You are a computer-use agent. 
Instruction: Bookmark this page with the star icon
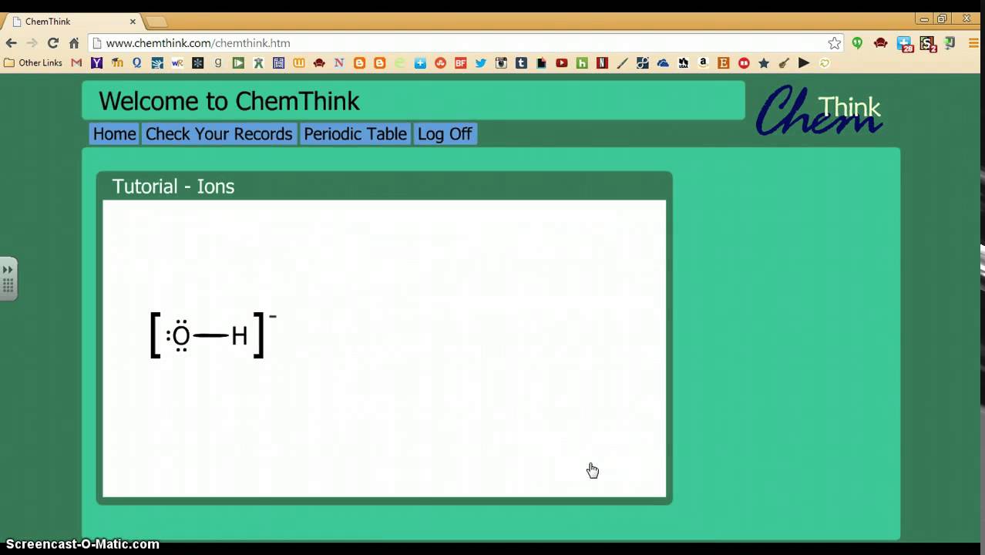click(x=834, y=43)
